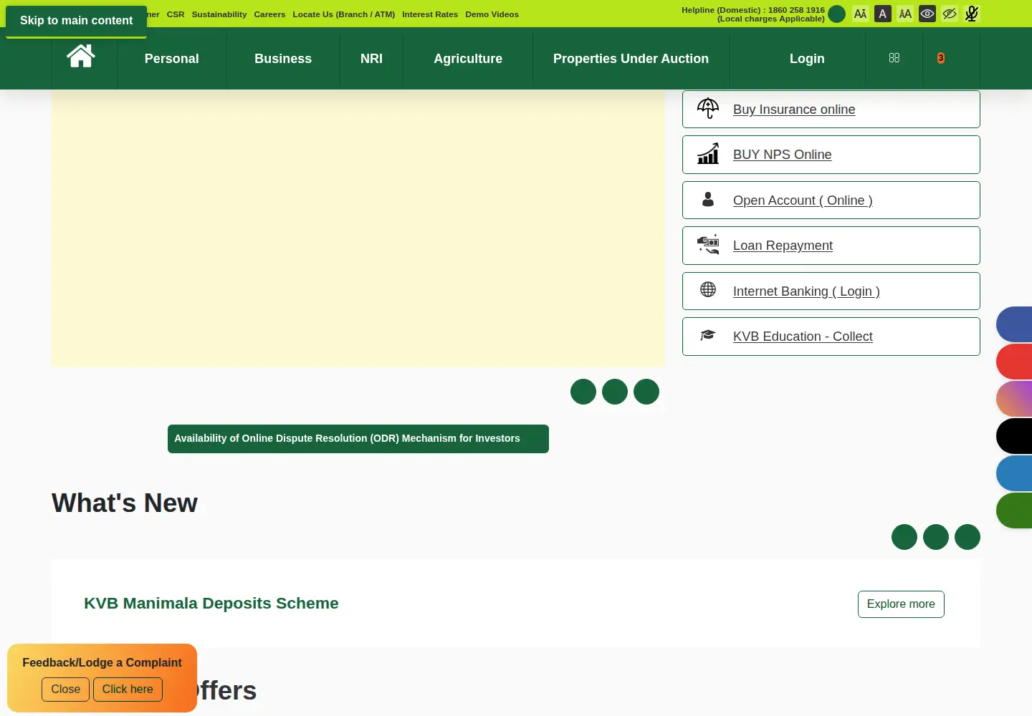Screen dimensions: 1032x716
Task: Click the NPS bar chart icon
Action: 708,154
